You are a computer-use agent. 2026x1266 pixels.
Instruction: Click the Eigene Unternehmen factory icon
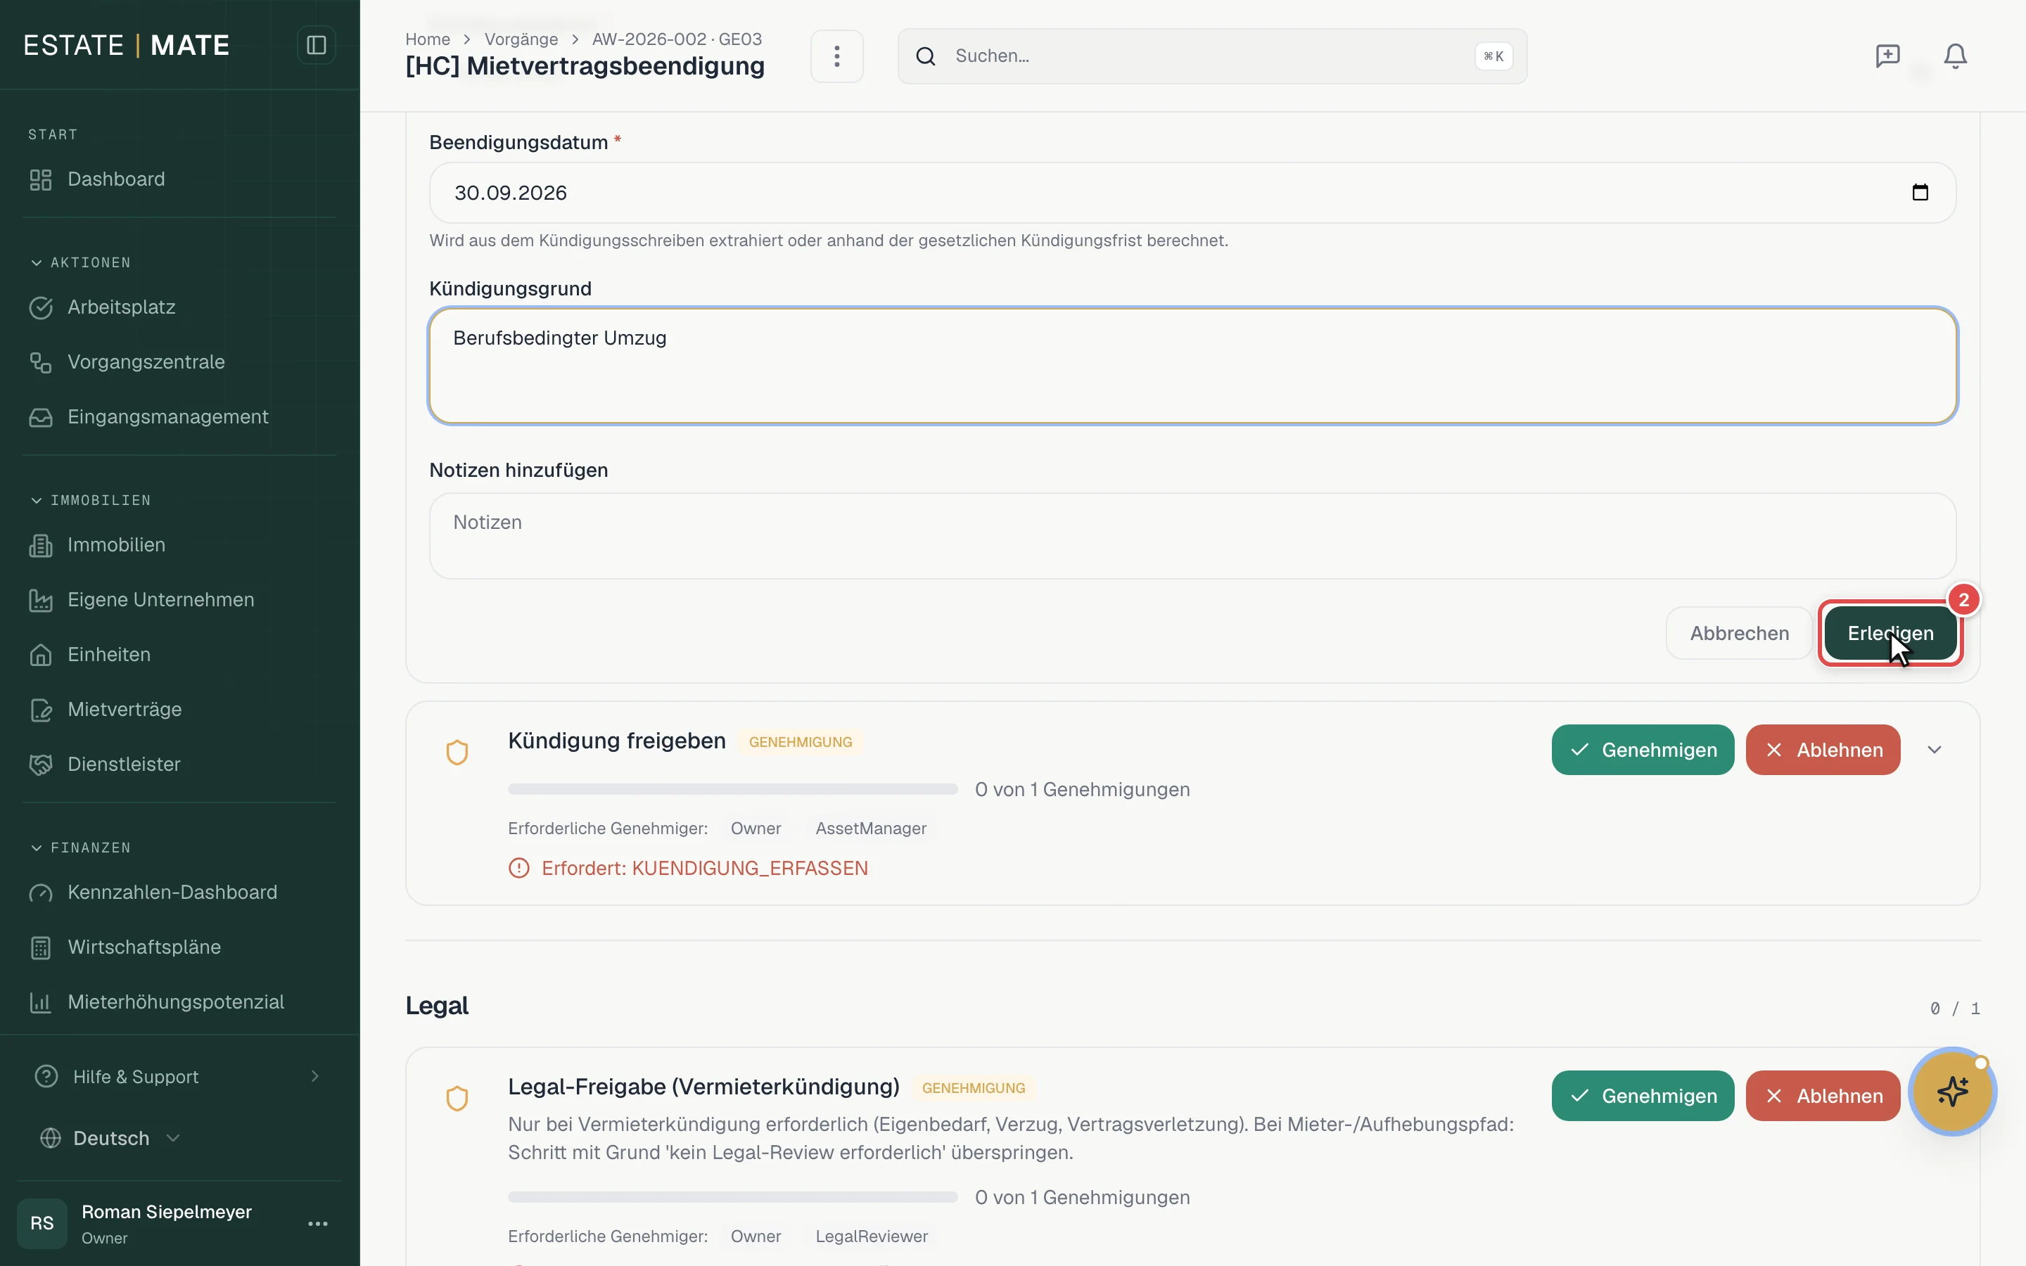[40, 599]
